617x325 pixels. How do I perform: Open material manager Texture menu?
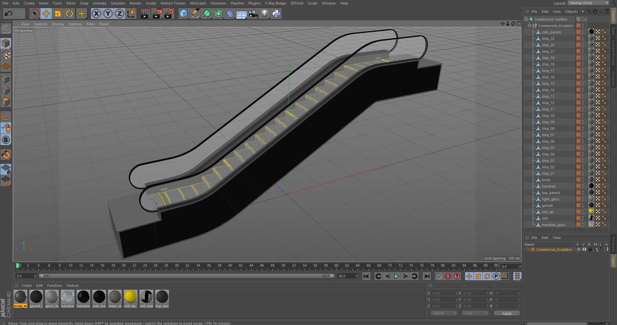72,285
